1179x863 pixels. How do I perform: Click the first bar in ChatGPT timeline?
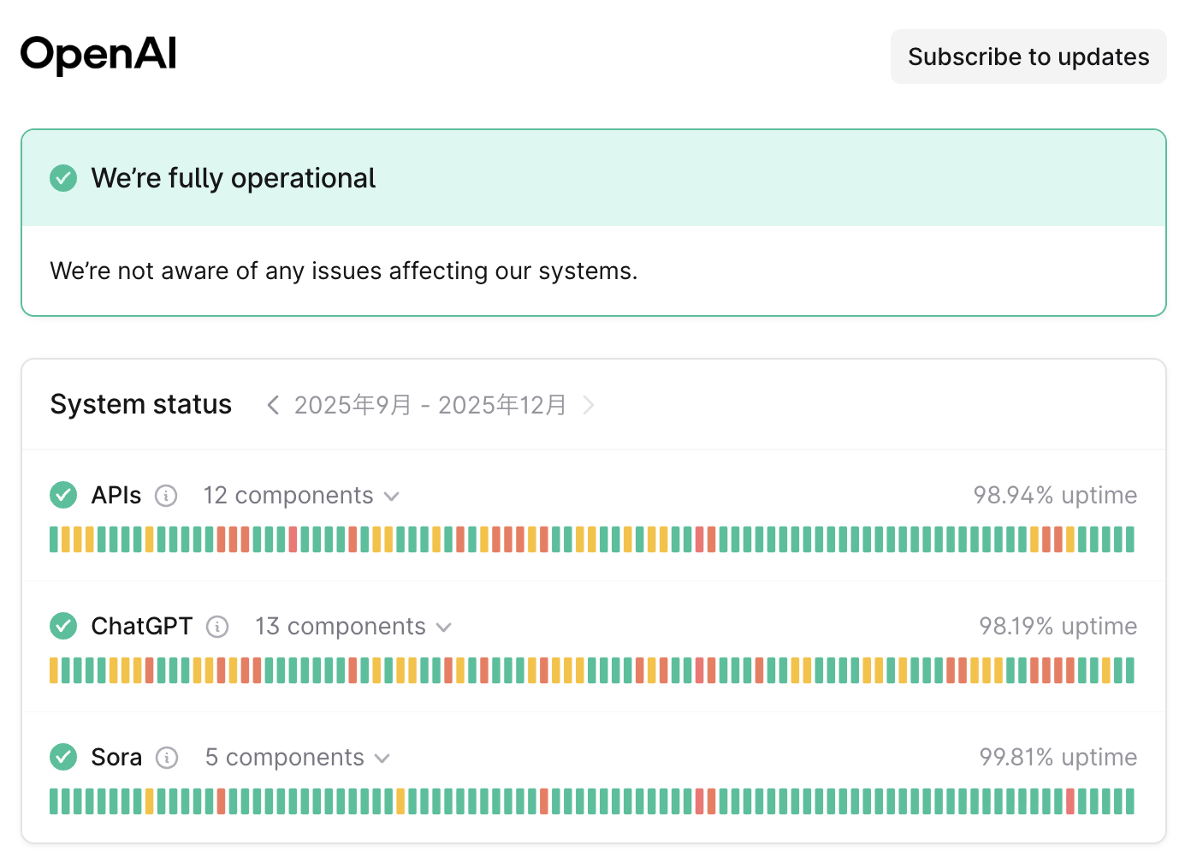(54, 670)
